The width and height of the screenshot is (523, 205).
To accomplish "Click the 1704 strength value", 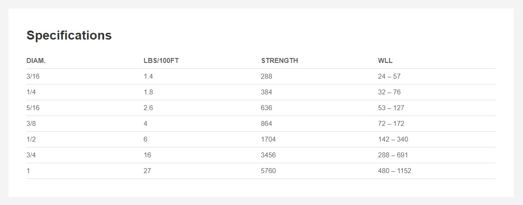I will pos(268,139).
